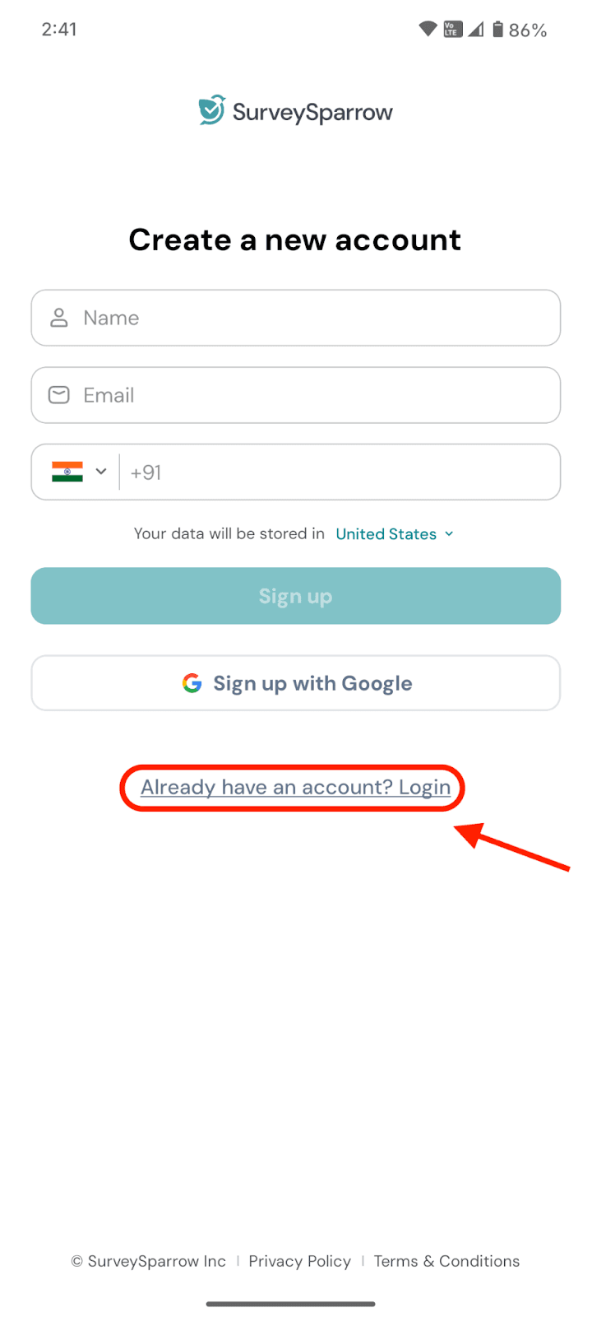Expand the data region chevron arrow
Image resolution: width=592 pixels, height=1317 pixels.
click(x=449, y=534)
